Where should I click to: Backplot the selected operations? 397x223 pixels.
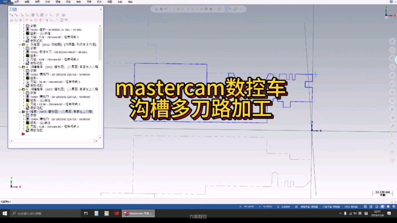point(33,15)
